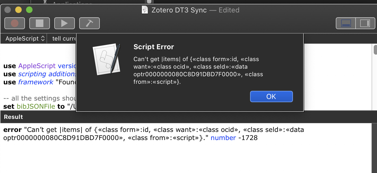Image resolution: width=377 pixels, height=173 pixels.
Task: Click the "Zotero DT3 Sync" window title
Action: [179, 10]
